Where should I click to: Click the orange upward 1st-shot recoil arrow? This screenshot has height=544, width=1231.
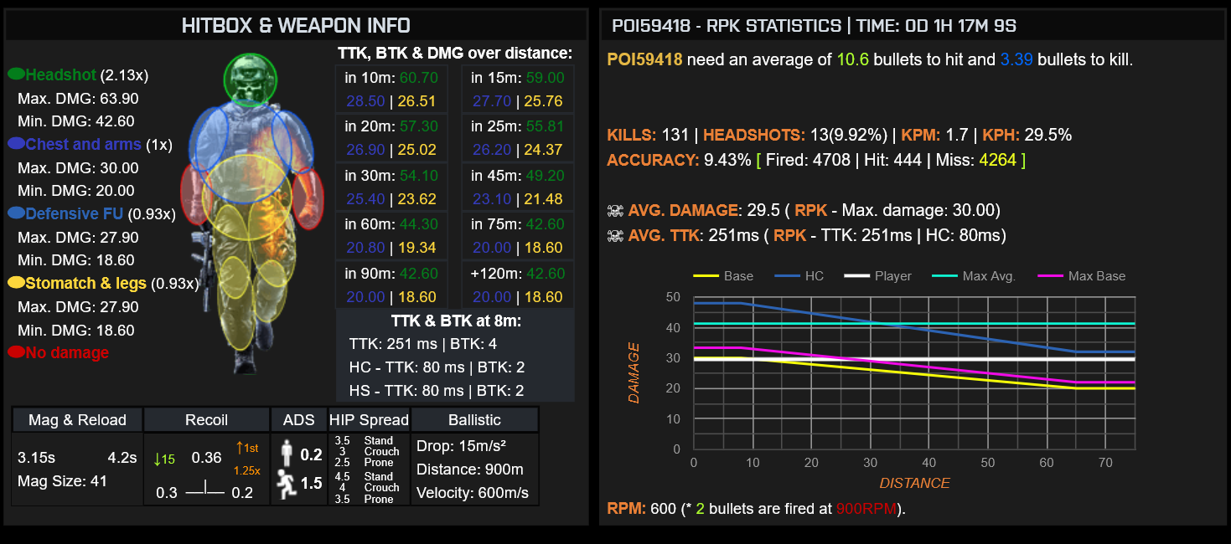point(238,448)
